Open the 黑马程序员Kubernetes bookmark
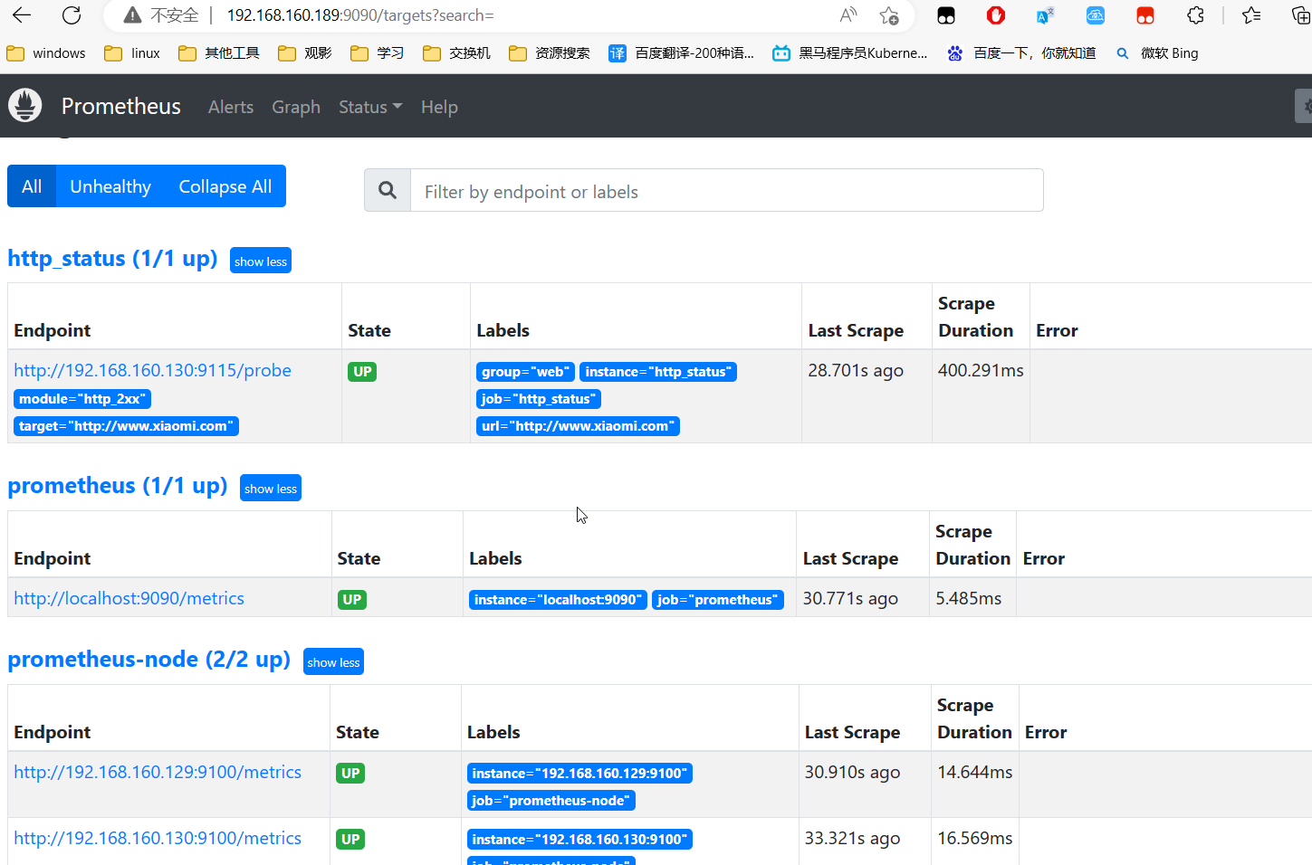 coord(850,53)
